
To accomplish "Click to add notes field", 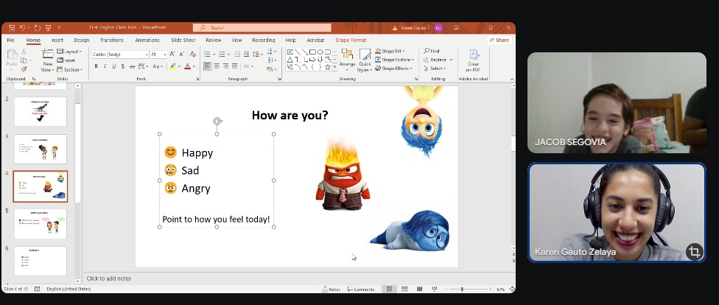I will [x=298, y=278].
